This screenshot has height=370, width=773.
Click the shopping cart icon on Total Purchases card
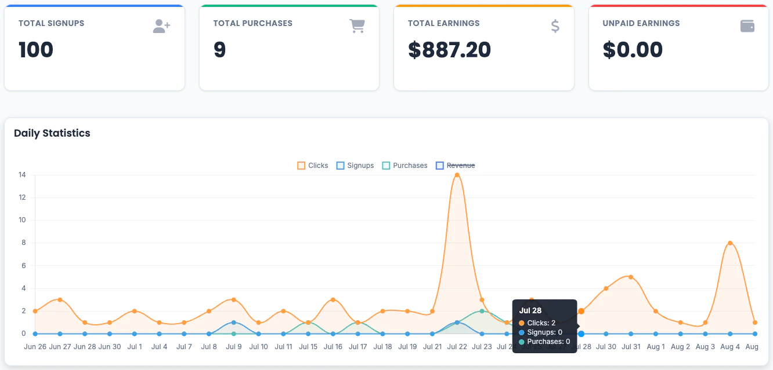point(357,25)
